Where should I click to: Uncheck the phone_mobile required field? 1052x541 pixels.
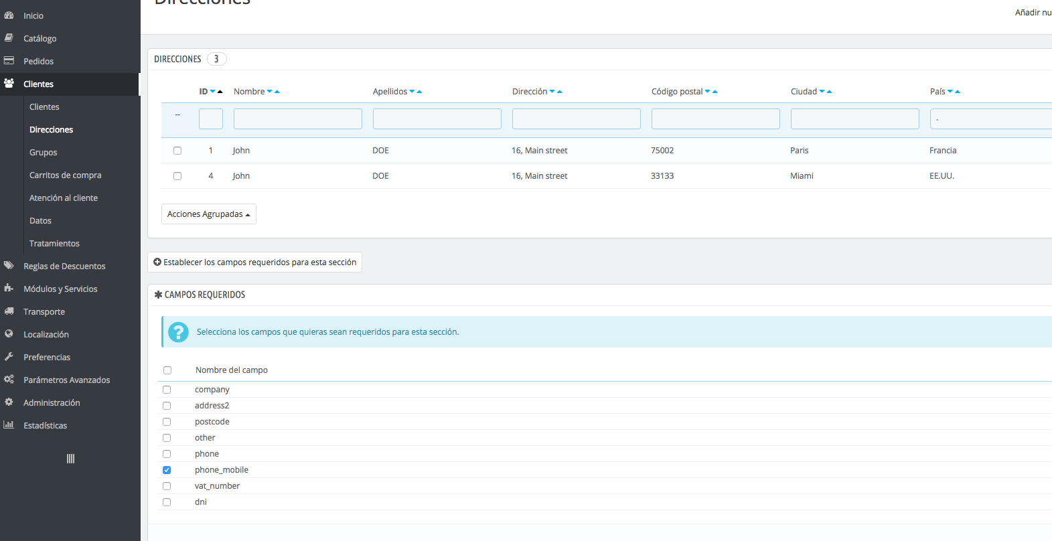167,470
